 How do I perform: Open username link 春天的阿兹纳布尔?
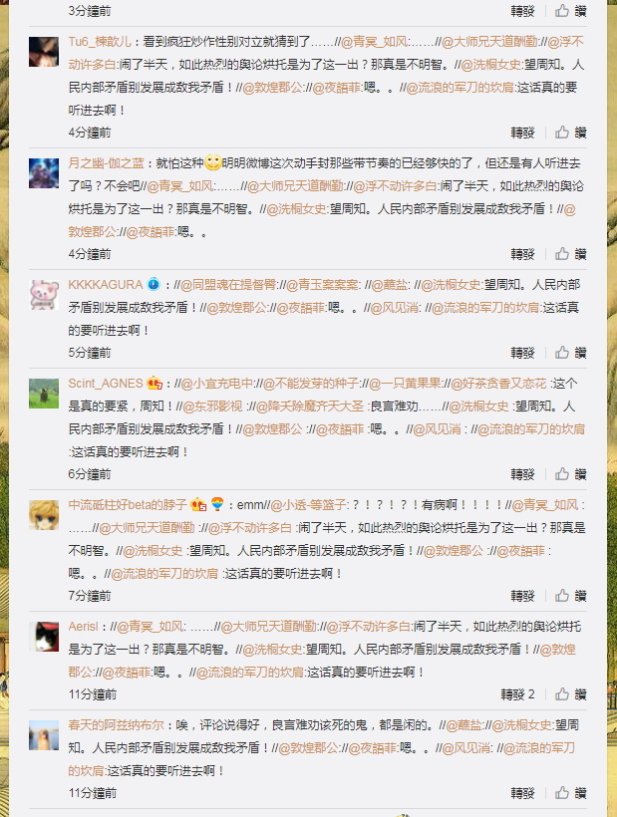pyautogui.click(x=117, y=724)
